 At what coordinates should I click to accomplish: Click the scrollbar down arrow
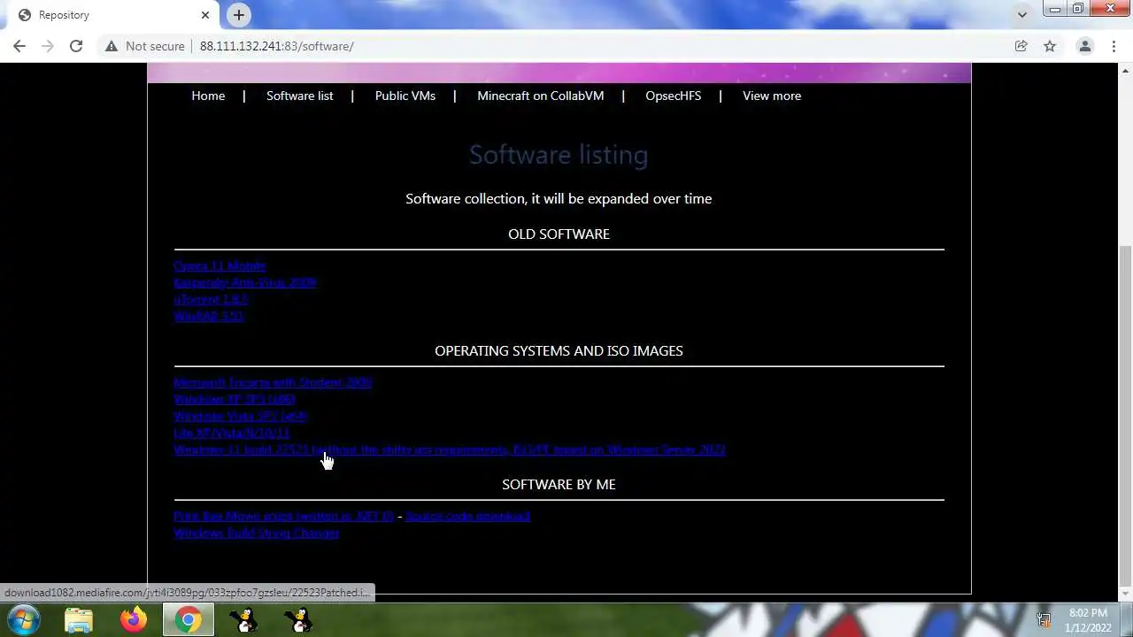tap(1126, 596)
